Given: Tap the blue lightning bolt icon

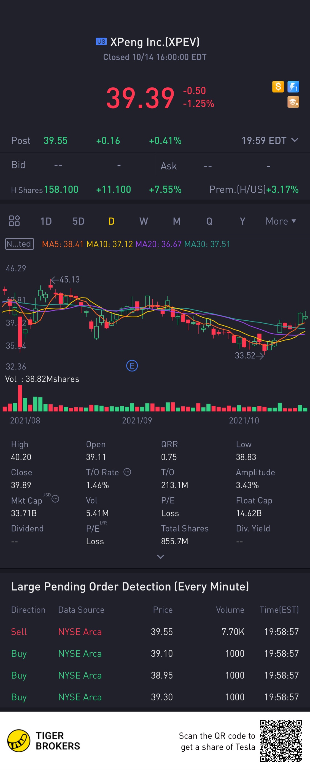Looking at the screenshot, I should (x=293, y=87).
